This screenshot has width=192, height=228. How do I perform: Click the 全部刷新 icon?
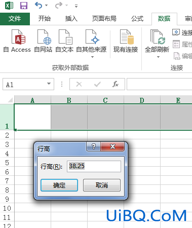tap(157, 37)
